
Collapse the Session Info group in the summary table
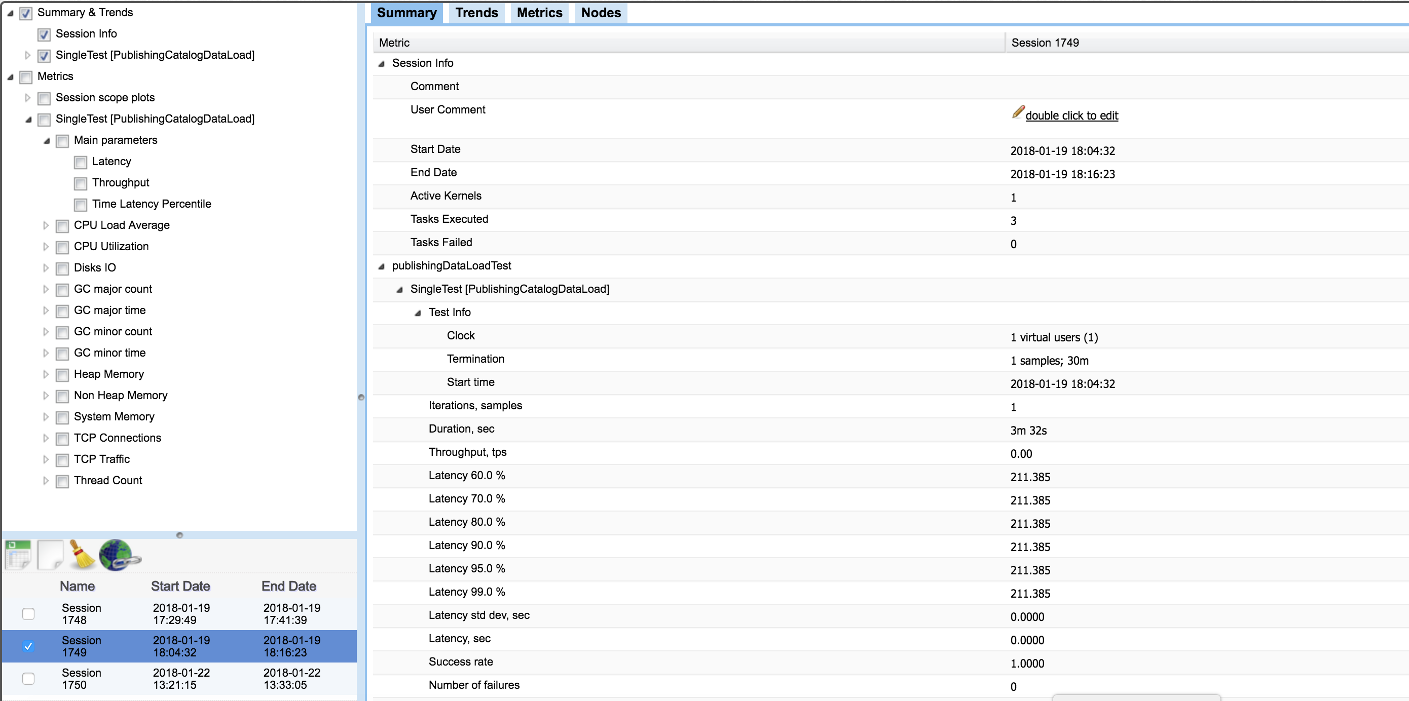381,64
